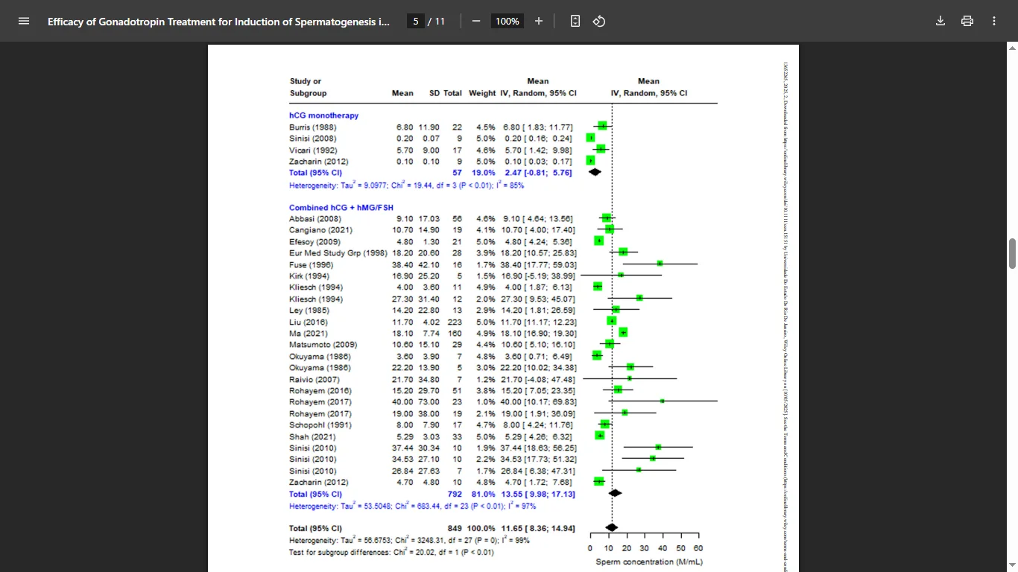Click the 'Shah (2021)' study name
The width and height of the screenshot is (1018, 572).
(312, 436)
